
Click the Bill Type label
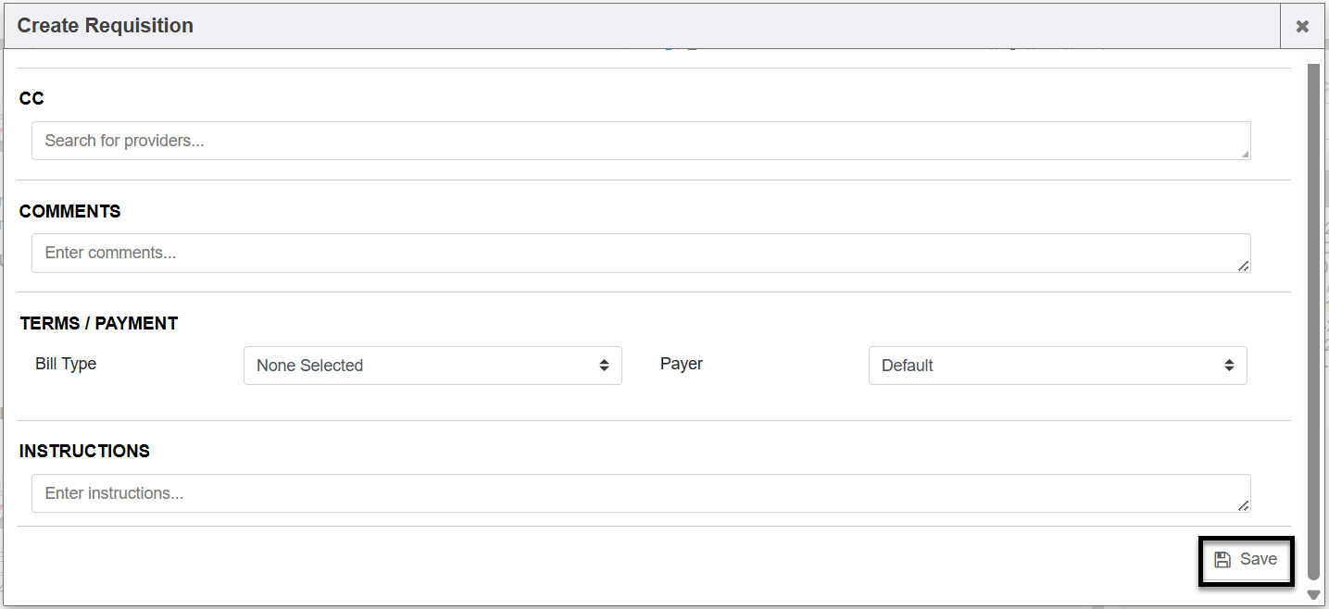66,364
